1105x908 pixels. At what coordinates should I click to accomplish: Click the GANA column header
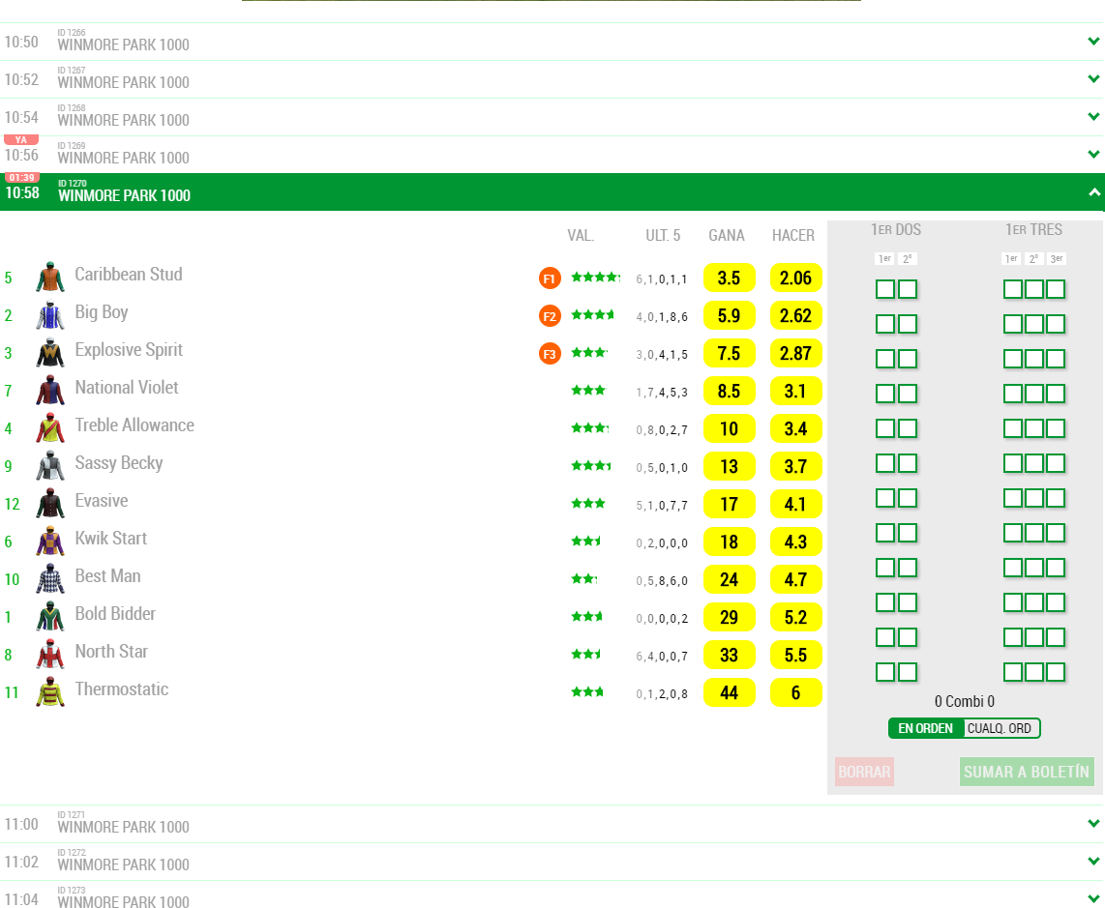point(727,235)
